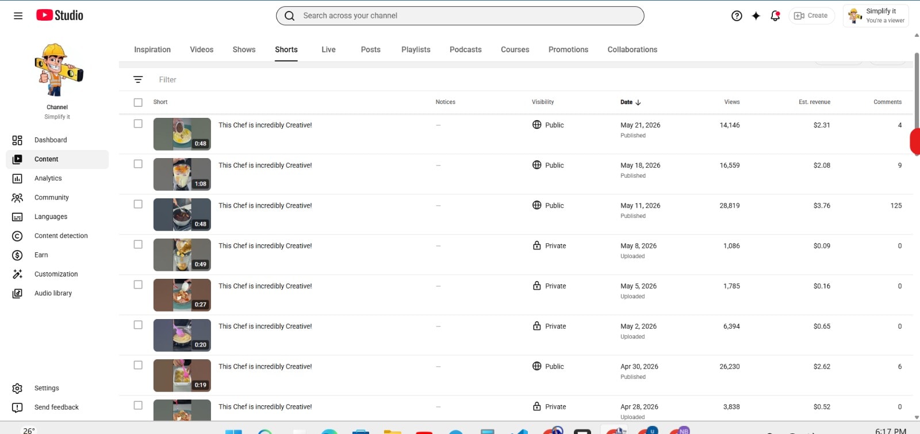Click the Dashboard sidebar icon

coord(17,140)
